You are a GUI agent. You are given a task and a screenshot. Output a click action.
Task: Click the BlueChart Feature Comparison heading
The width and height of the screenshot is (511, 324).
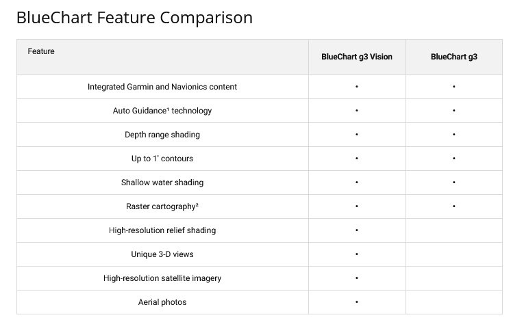pyautogui.click(x=134, y=17)
